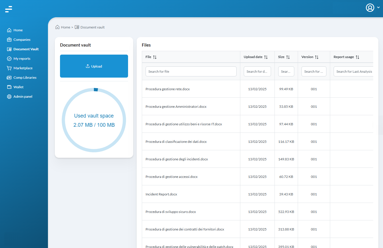Click the Wallet icon in sidebar
The width and height of the screenshot is (383, 248).
click(x=9, y=87)
